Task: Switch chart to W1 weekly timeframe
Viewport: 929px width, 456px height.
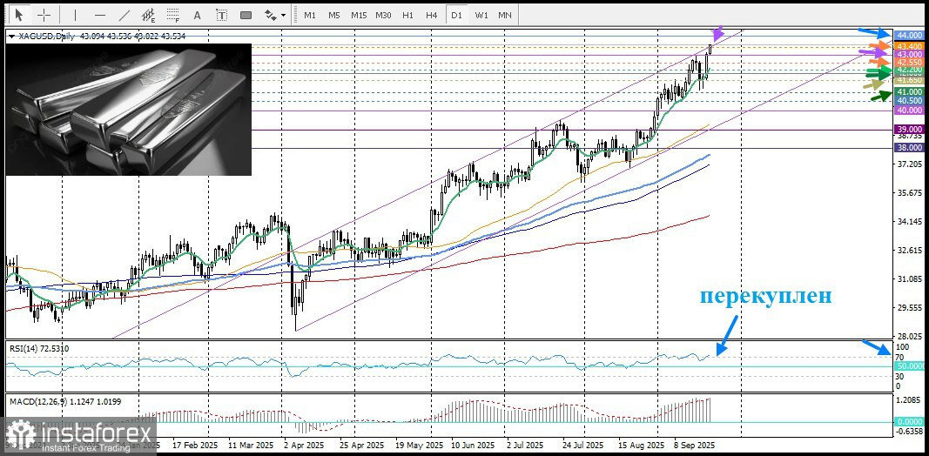Action: click(481, 16)
